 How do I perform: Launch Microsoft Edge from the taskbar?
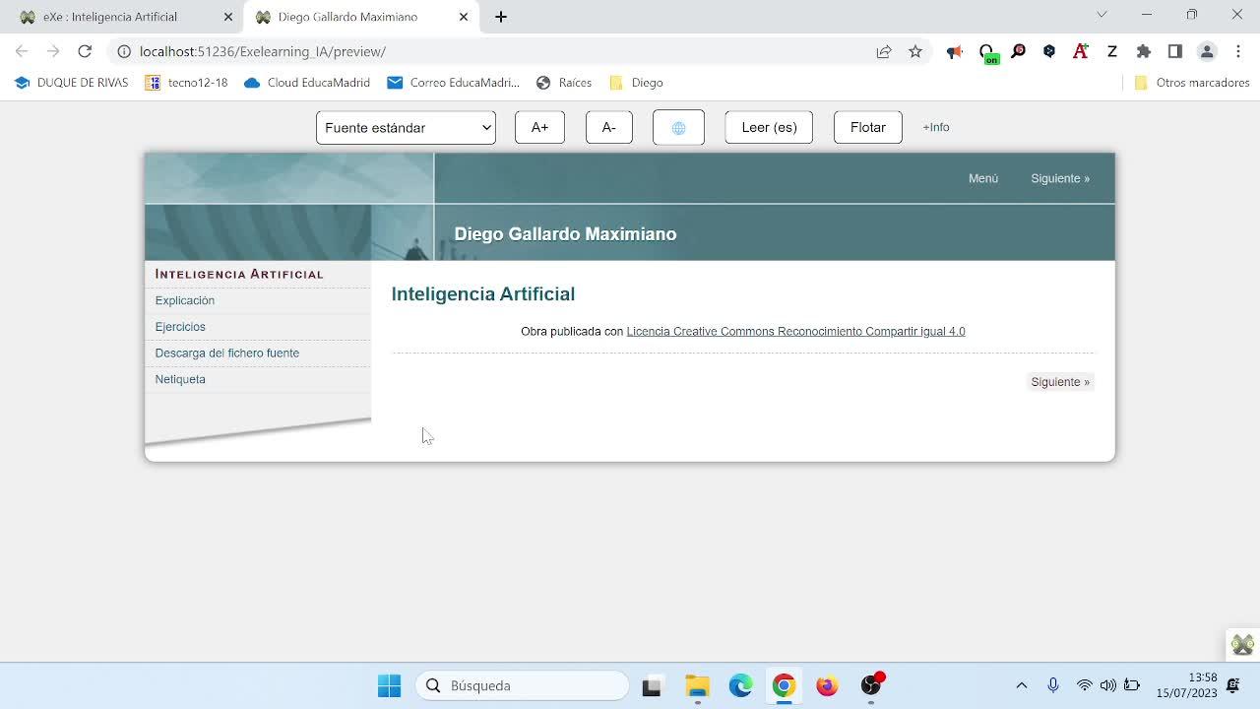(740, 685)
